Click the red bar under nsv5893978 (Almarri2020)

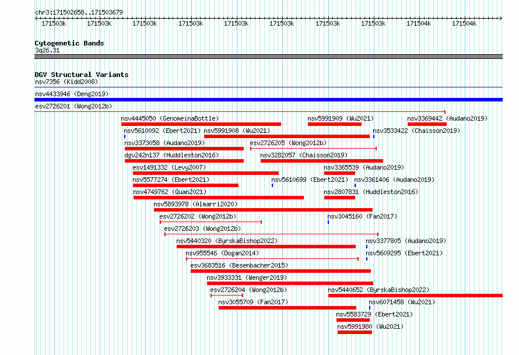(263, 210)
